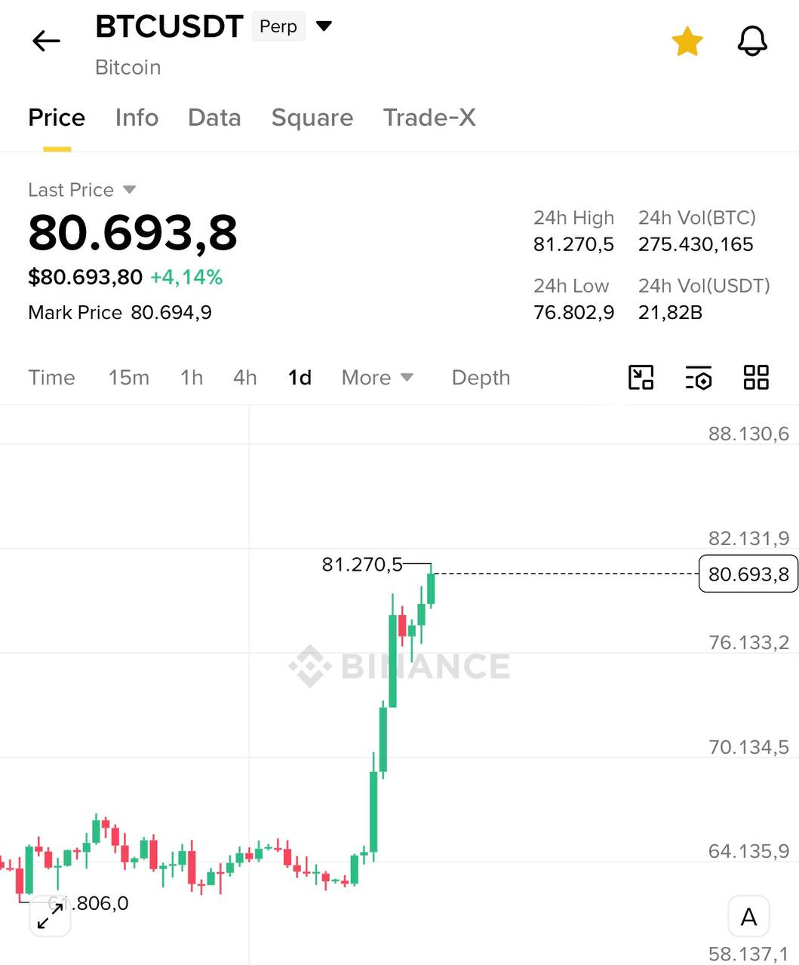Switch to the Info tab

pos(137,118)
